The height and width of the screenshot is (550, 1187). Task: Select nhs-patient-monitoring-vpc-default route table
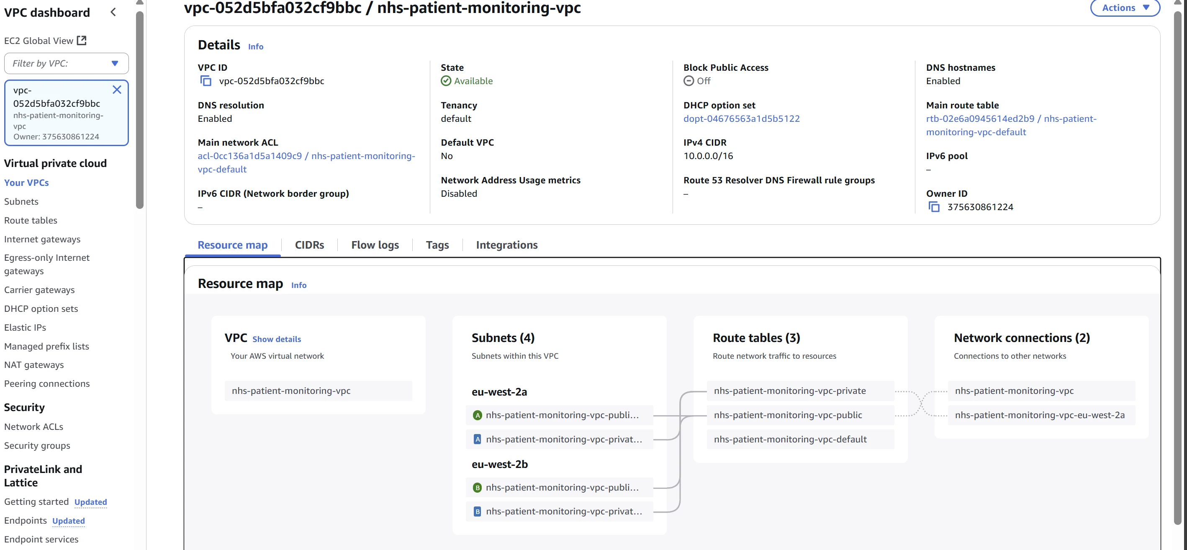790,439
